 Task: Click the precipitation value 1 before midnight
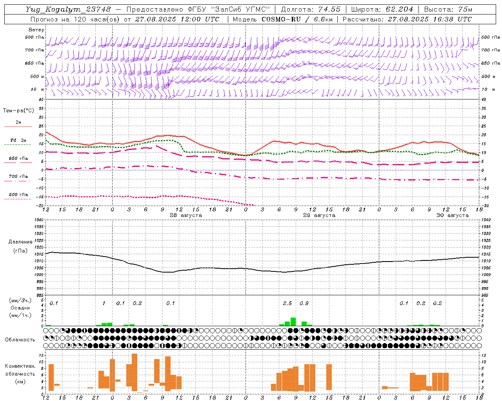point(104,303)
